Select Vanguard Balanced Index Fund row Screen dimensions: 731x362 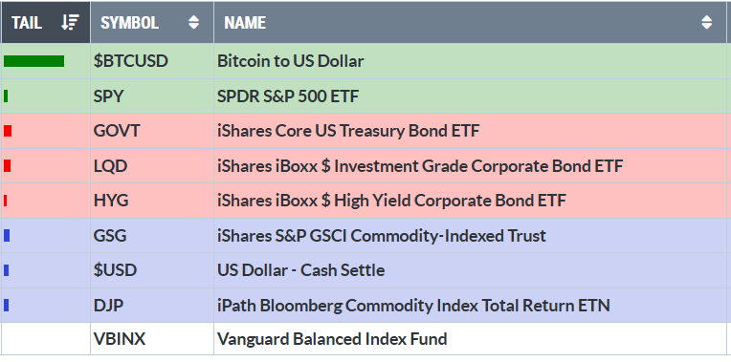(364, 339)
